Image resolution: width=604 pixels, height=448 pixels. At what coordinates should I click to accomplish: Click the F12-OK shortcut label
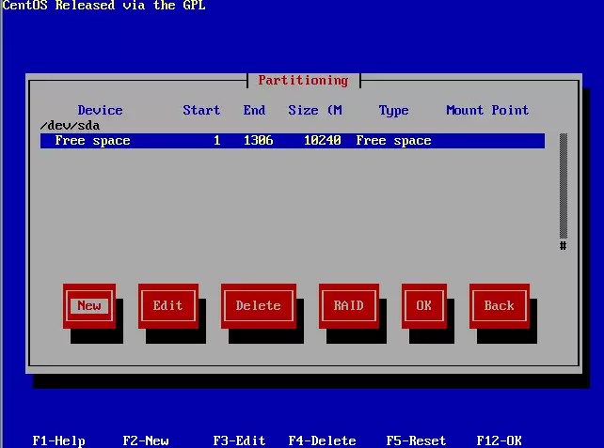point(500,440)
